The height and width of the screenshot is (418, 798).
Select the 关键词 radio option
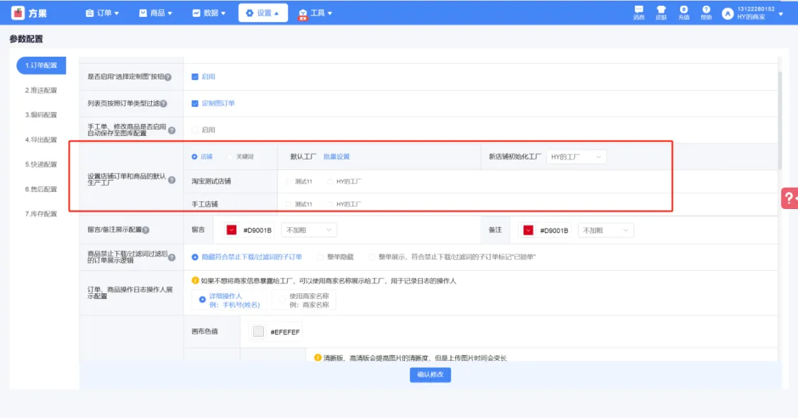(x=231, y=157)
